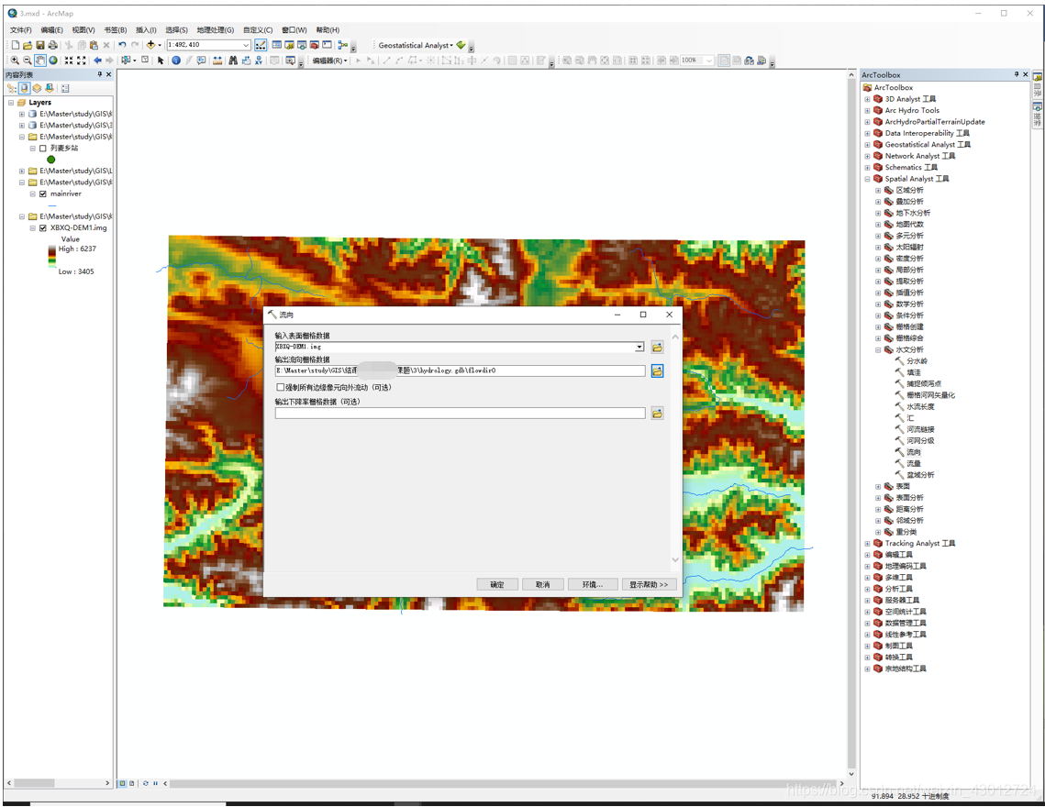The width and height of the screenshot is (1045, 807).
Task: Open the 编辑器(R) dropdown menu
Action: click(330, 61)
